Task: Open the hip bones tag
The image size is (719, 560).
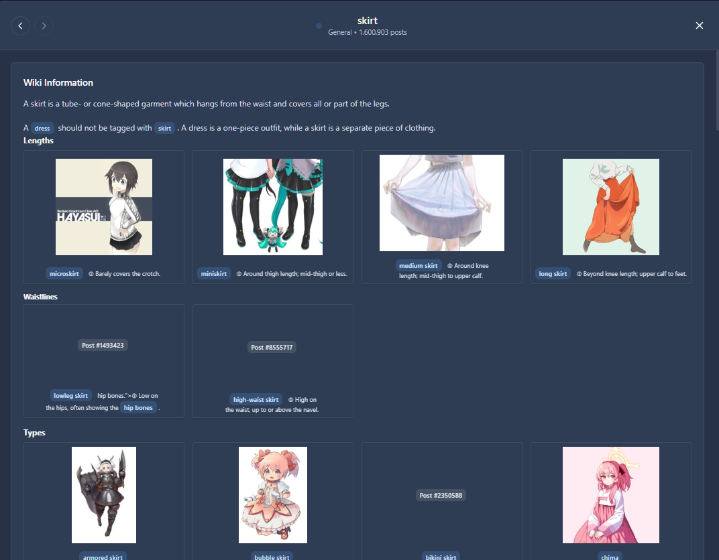Action: (x=138, y=407)
